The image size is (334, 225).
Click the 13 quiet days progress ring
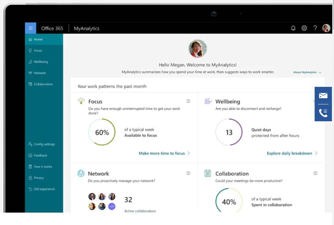click(x=229, y=132)
